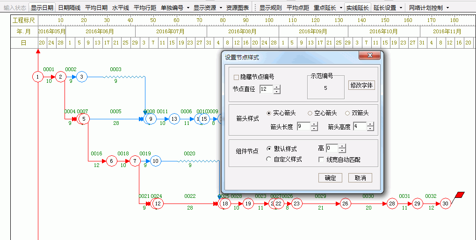This screenshot has width=476, height=240.
Task: Select blue network node 10
Action: tap(155, 161)
